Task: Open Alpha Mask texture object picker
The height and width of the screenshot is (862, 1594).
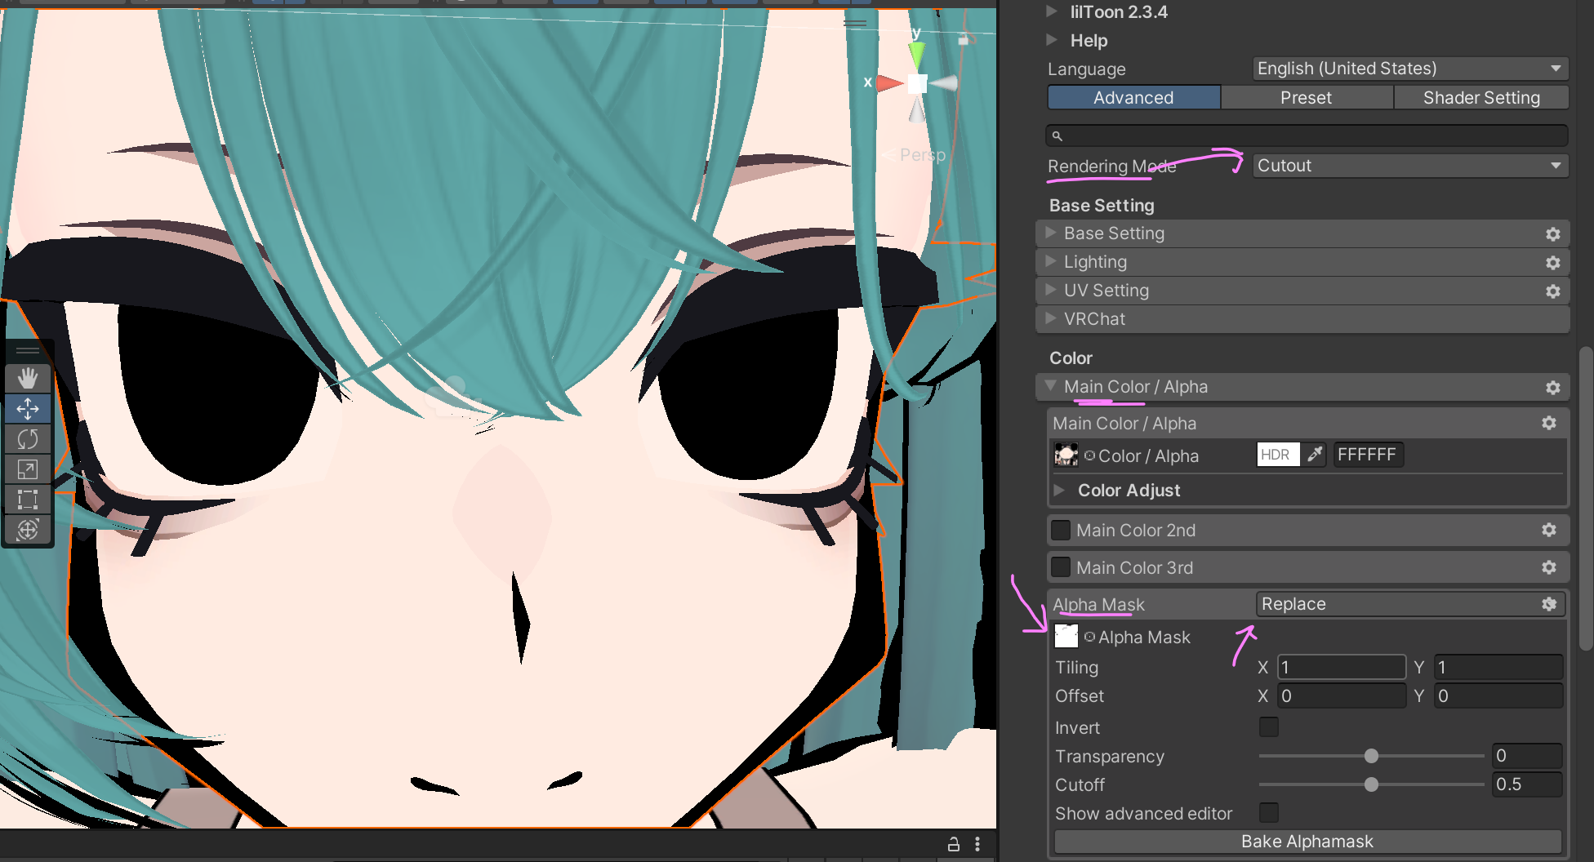Action: pyautogui.click(x=1089, y=637)
